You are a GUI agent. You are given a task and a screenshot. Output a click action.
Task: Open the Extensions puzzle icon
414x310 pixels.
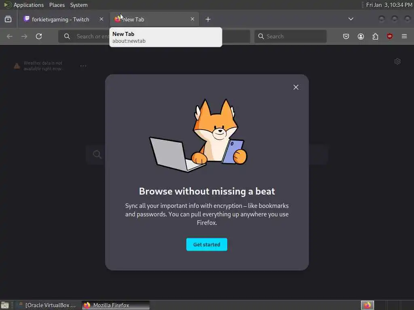click(x=375, y=36)
